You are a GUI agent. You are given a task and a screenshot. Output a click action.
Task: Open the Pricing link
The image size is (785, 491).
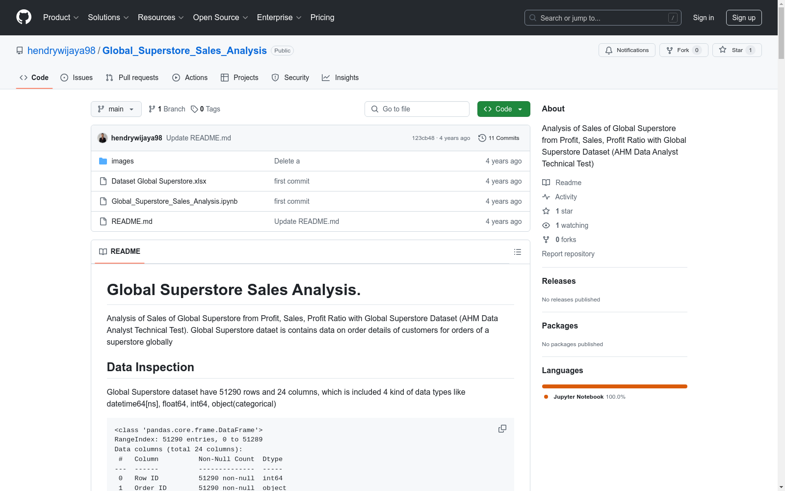coord(322,17)
